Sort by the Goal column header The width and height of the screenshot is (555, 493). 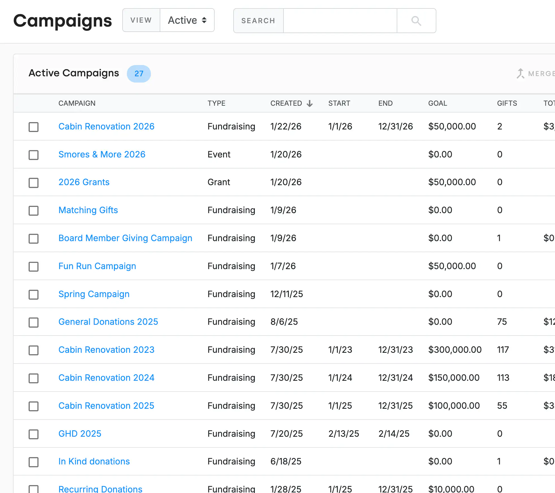point(437,103)
